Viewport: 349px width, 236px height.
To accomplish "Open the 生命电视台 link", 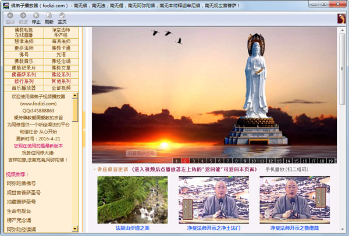I will [x=19, y=211].
